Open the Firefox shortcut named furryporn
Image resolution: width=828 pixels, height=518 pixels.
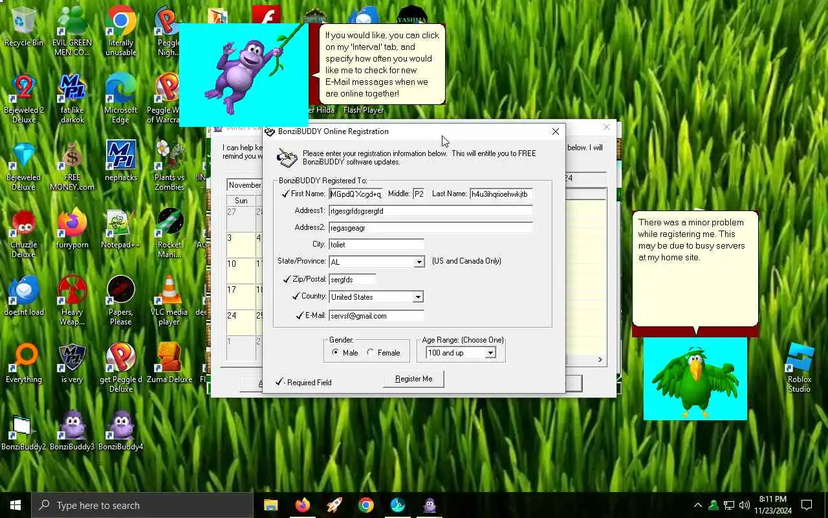[72, 228]
